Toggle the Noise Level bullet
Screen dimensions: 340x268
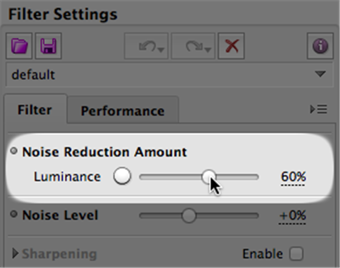click(14, 215)
